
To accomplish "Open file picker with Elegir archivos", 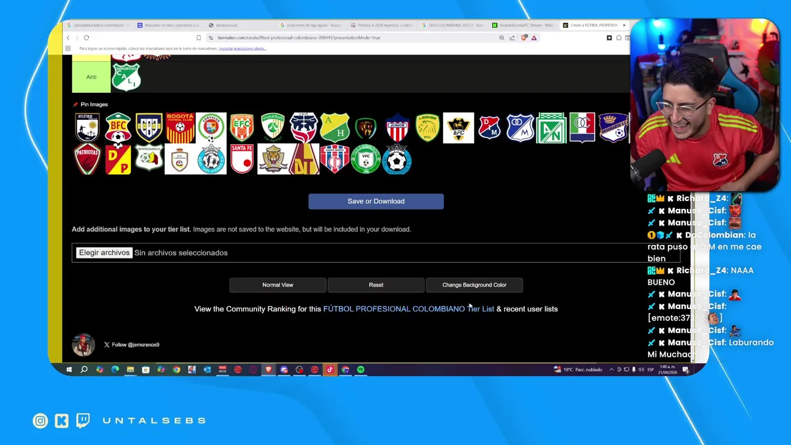I will 104,252.
